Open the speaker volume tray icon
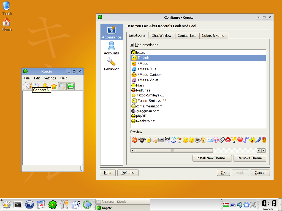The height and width of the screenshot is (211, 282). 240,204
